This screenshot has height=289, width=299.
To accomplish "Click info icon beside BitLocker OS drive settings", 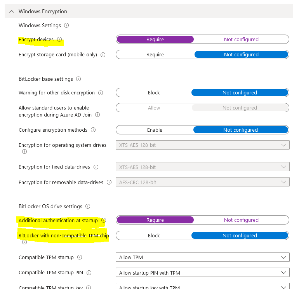I will [87, 207].
